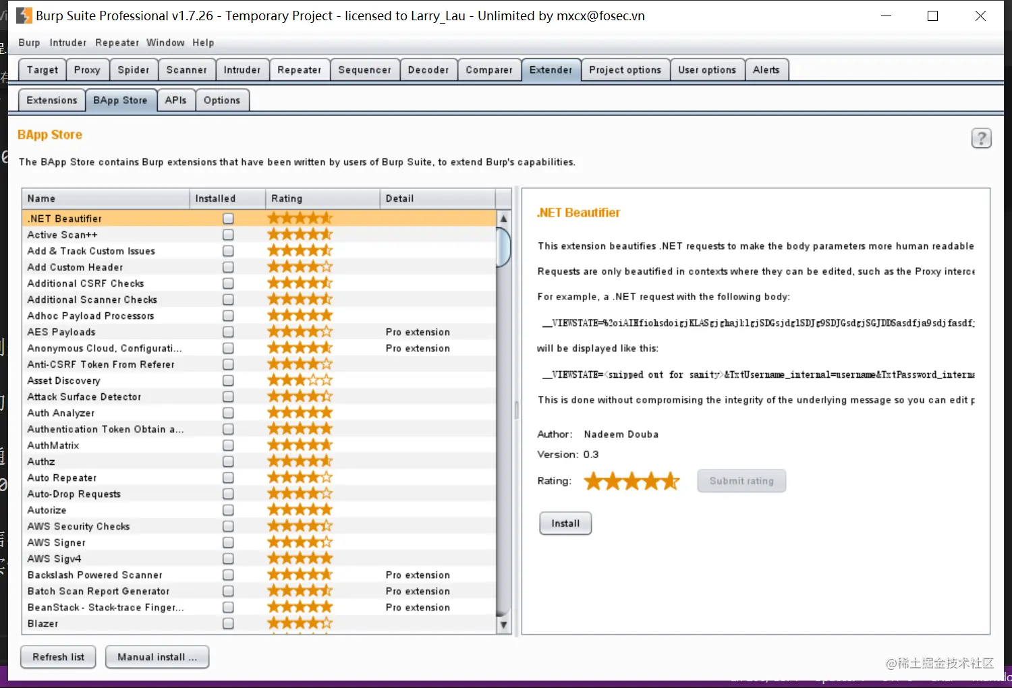Screen dimensions: 1012x688
Task: Click scrollbar down arrow in extensions list
Action: 503,625
